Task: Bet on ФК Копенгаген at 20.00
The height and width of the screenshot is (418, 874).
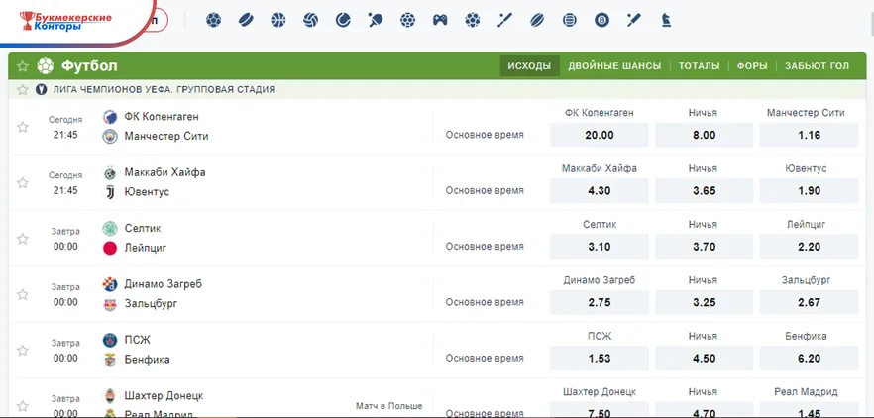Action: 600,135
